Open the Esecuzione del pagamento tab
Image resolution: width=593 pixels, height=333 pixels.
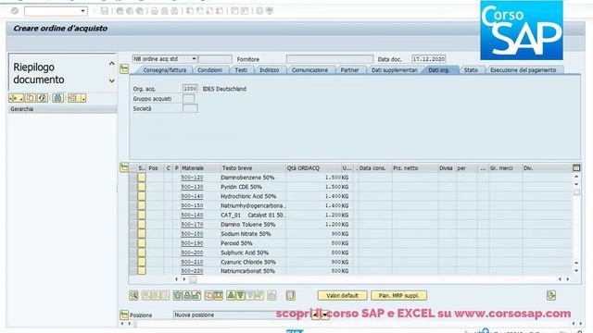coord(523,70)
